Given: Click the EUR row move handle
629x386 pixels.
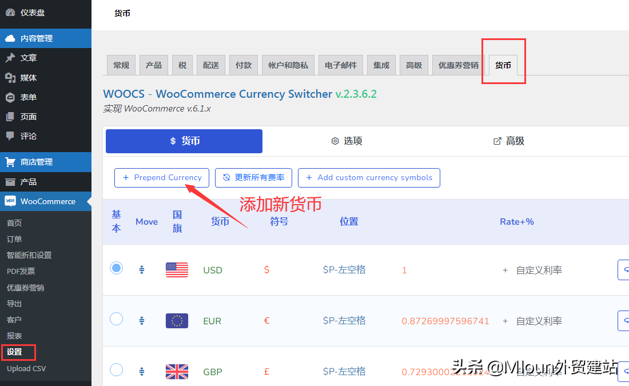Looking at the screenshot, I should [x=142, y=321].
